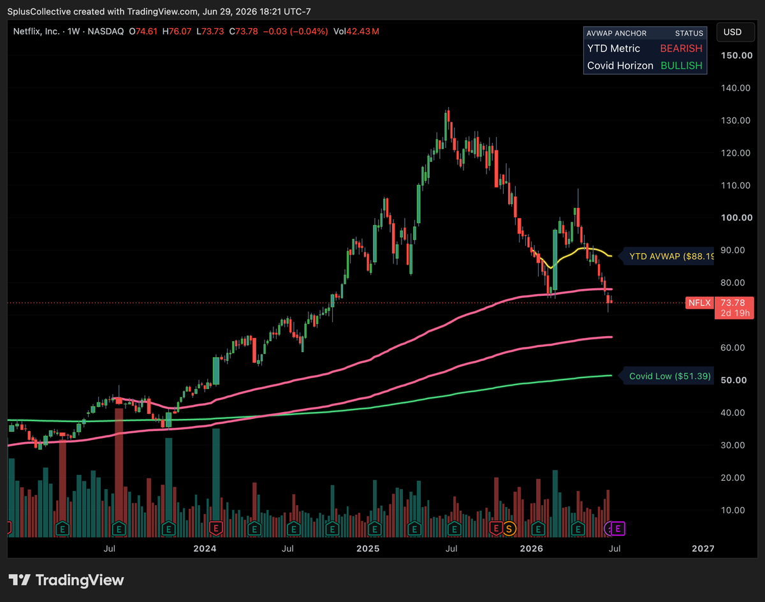The width and height of the screenshot is (765, 602).
Task: Click the Vol 42.43 M reading
Action: 356,31
